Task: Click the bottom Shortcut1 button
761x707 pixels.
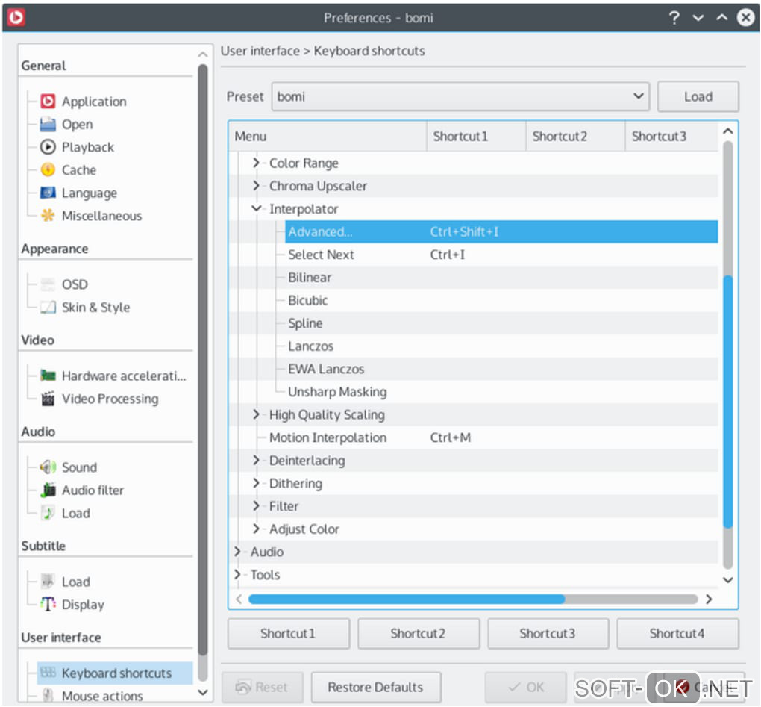Action: [288, 633]
